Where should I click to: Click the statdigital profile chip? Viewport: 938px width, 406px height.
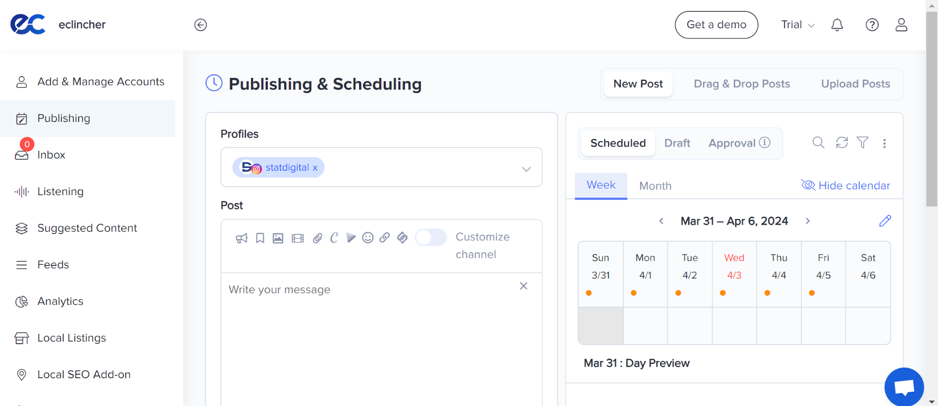click(x=278, y=167)
